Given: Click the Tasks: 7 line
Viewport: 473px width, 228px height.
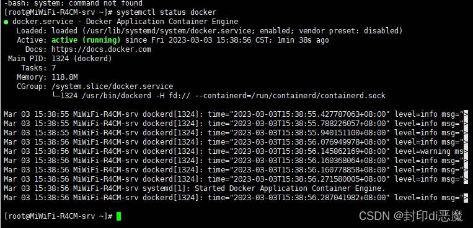Looking at the screenshot, I should coord(38,68).
